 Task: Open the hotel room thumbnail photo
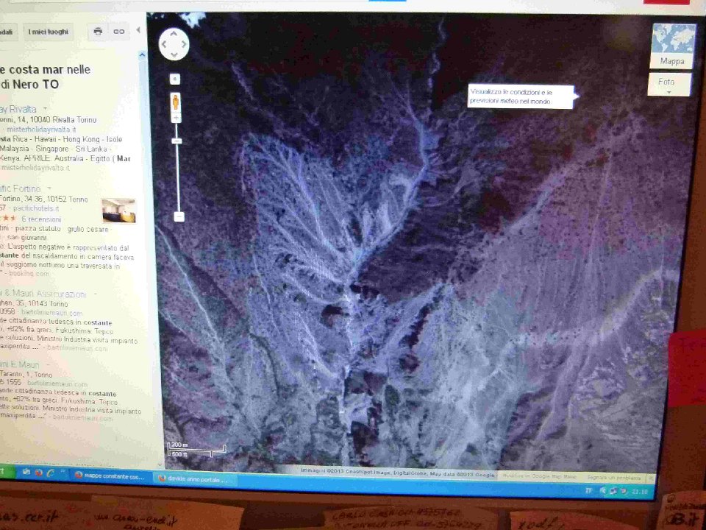click(119, 211)
